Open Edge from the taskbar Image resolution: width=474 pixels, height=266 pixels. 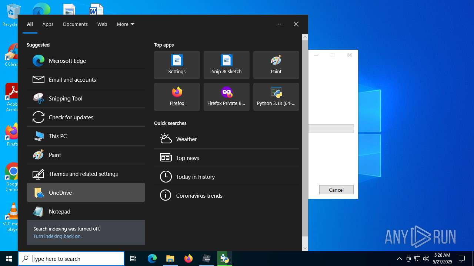point(152,259)
